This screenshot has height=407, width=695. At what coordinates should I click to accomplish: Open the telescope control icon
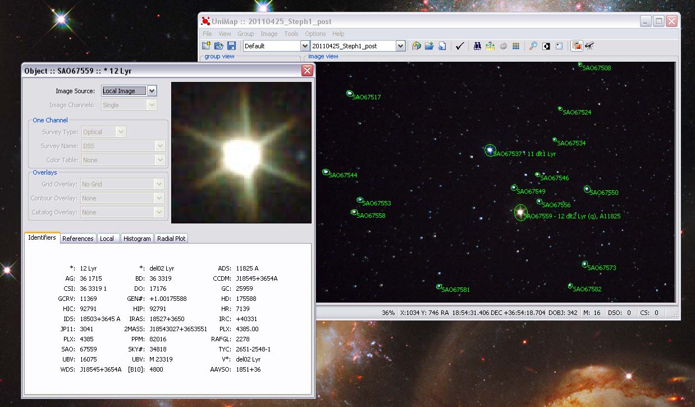(x=589, y=46)
